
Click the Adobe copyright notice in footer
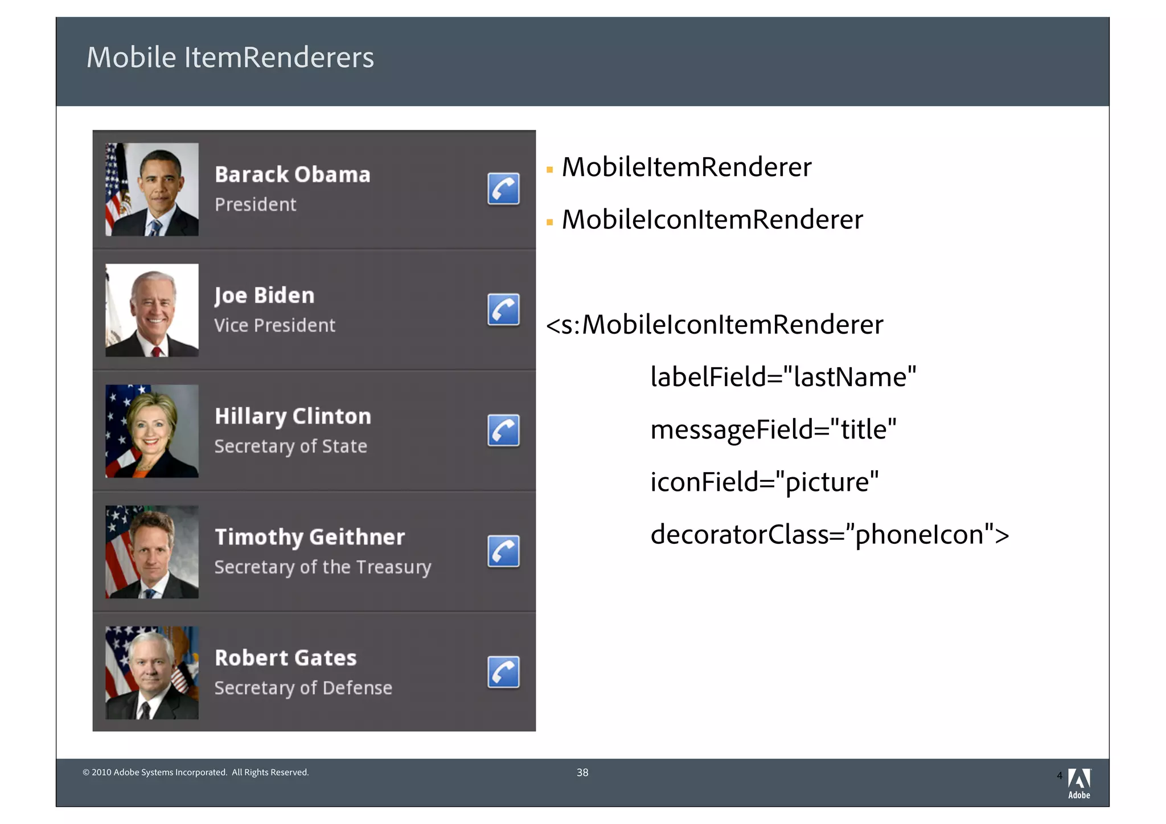click(x=196, y=773)
